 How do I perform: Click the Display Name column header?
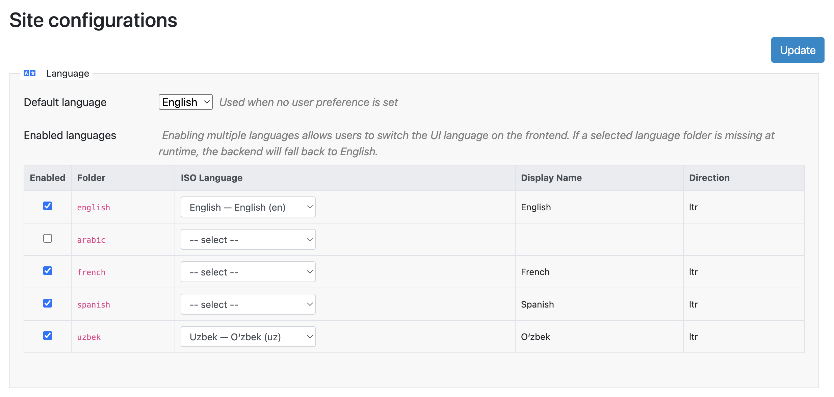coord(551,178)
